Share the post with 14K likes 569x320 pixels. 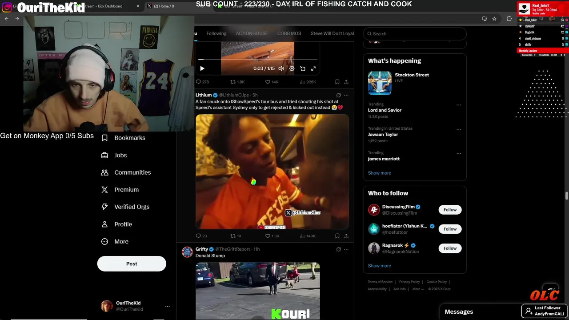(346, 82)
